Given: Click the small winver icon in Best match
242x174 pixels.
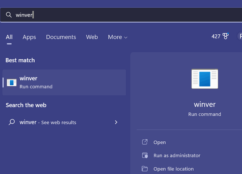Looking at the screenshot, I should tap(12, 82).
